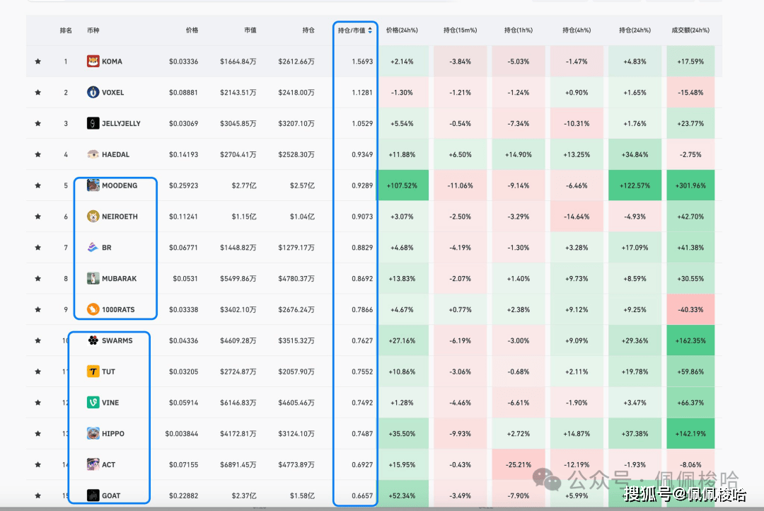Click the VINE coin logo icon
Screen dimensions: 764x511
tap(93, 403)
